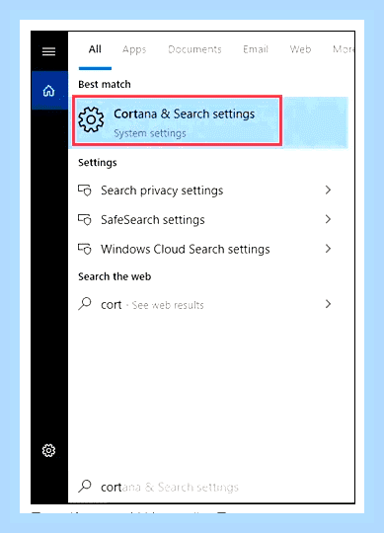Select the Home icon in sidebar

[49, 91]
